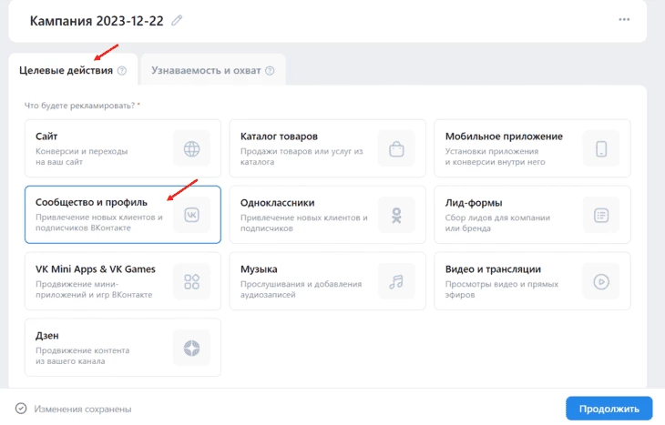665x425 pixels.
Task: Click description Установки приложения и конверсии внутри него
Action: point(495,157)
